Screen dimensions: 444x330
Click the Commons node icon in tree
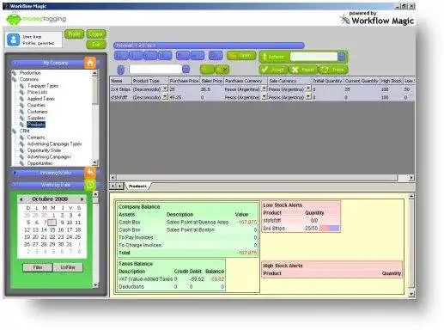15,79
